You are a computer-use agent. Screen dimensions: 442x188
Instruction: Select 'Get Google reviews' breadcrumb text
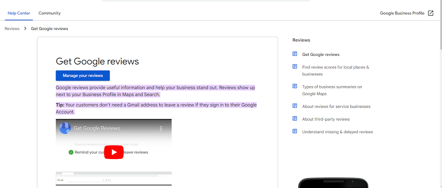tap(49, 29)
